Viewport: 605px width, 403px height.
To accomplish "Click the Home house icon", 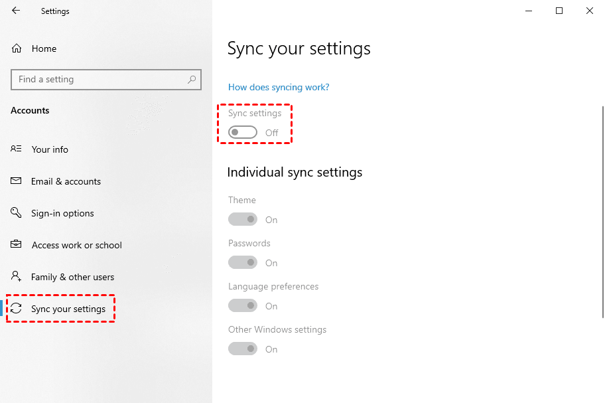I will coord(17,48).
